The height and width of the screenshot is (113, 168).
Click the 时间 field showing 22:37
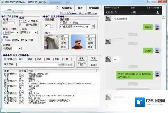(8, 23)
